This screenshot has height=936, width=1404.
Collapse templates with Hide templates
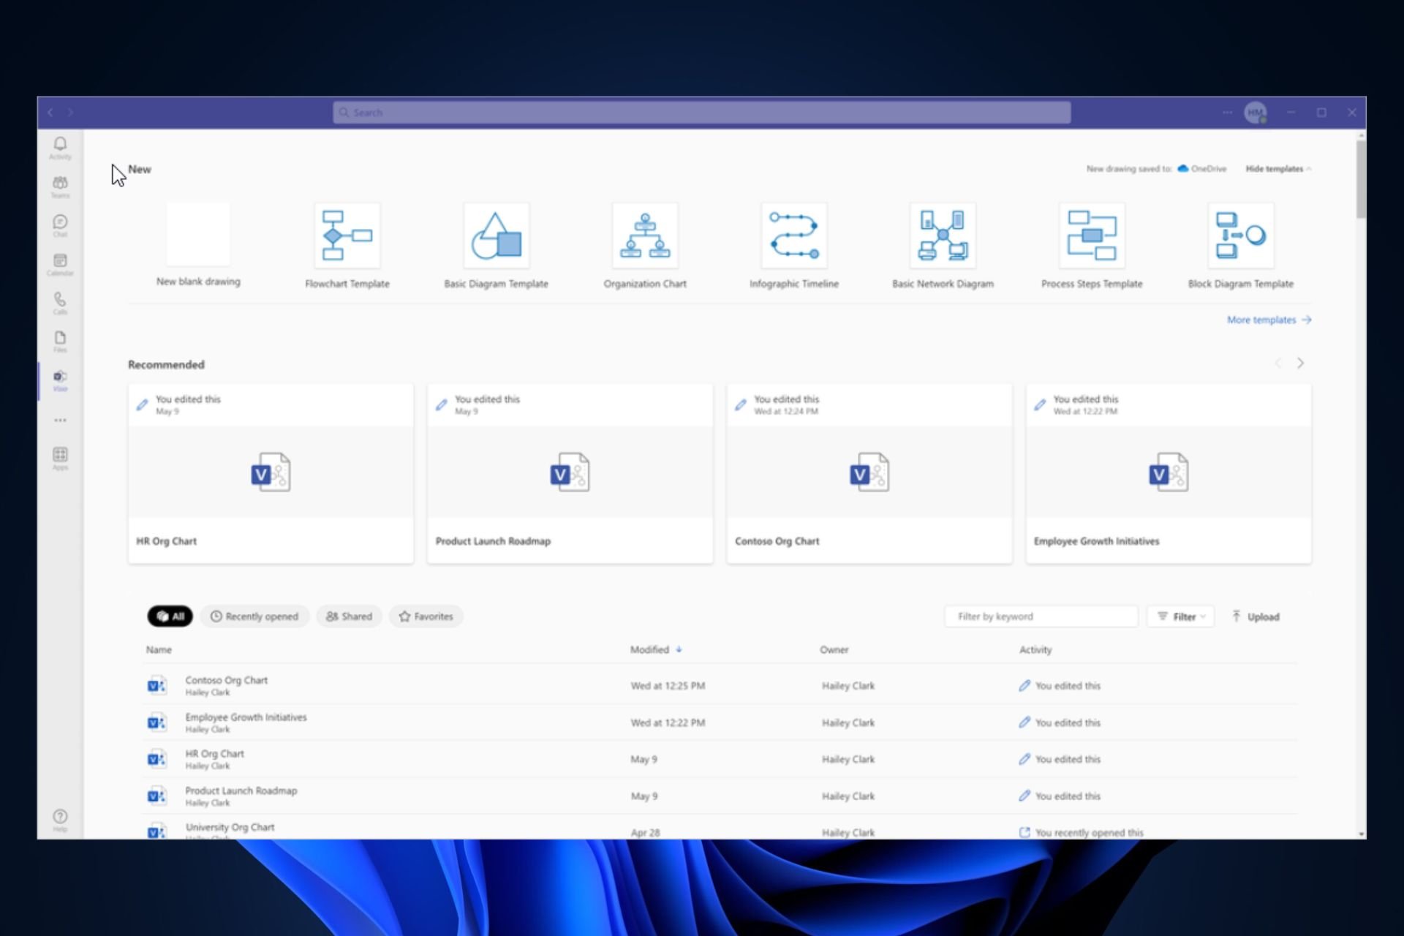(x=1278, y=169)
